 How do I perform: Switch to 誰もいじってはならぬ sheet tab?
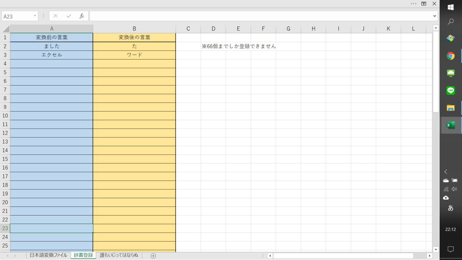click(119, 255)
